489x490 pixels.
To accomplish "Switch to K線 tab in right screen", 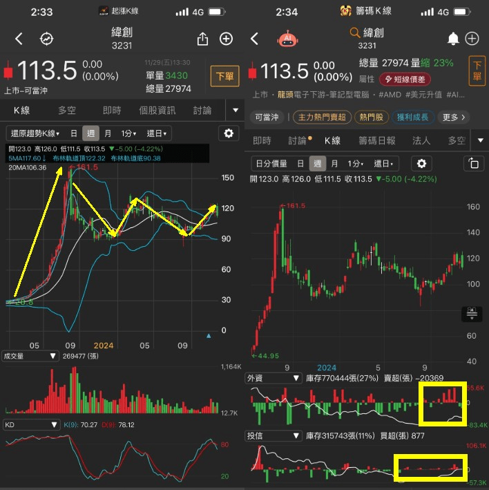I will coord(332,140).
